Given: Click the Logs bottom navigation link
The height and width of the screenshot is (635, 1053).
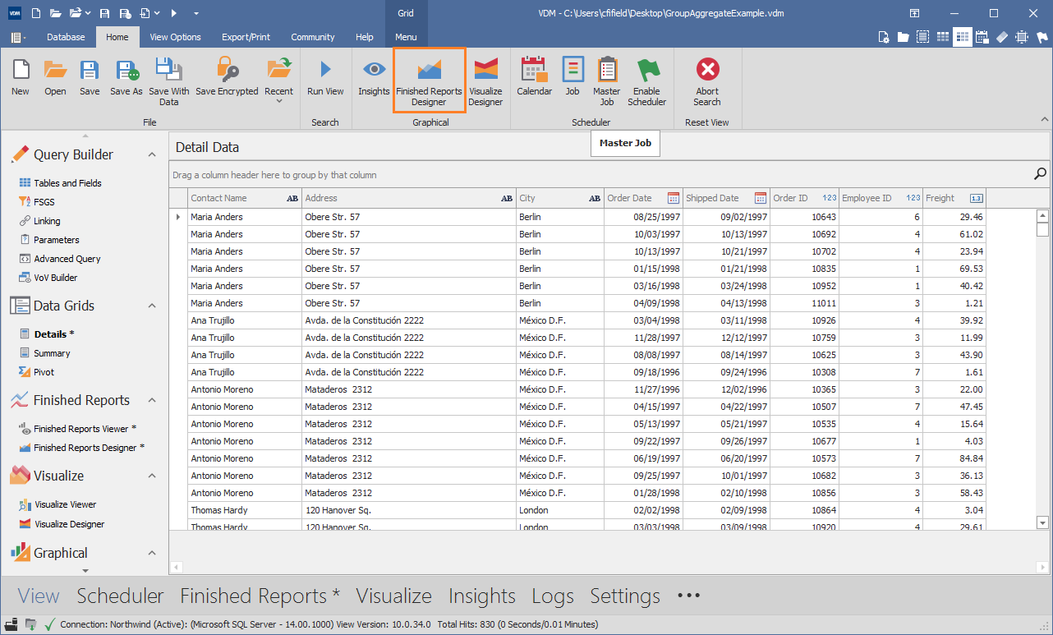Looking at the screenshot, I should (553, 596).
